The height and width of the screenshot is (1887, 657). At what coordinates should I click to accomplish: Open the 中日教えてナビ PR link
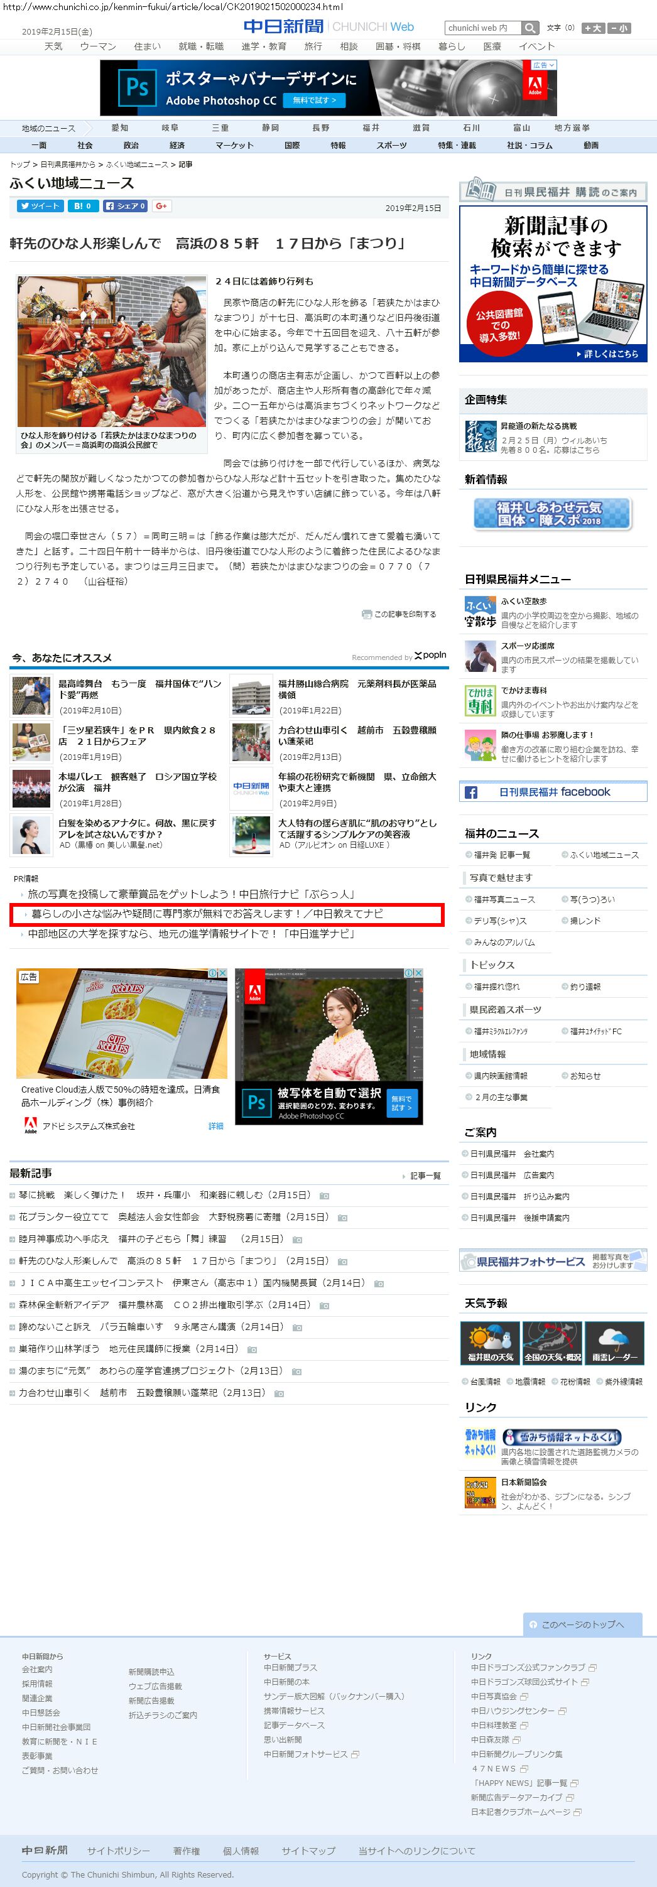207,914
